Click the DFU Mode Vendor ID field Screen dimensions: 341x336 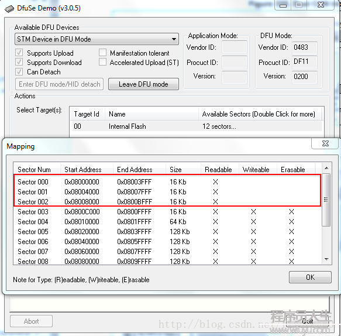(304, 47)
